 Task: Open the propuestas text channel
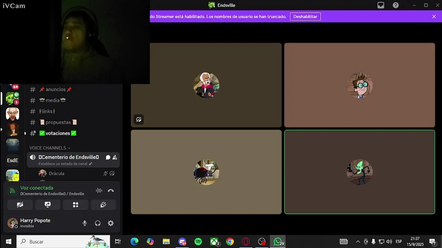point(58,122)
